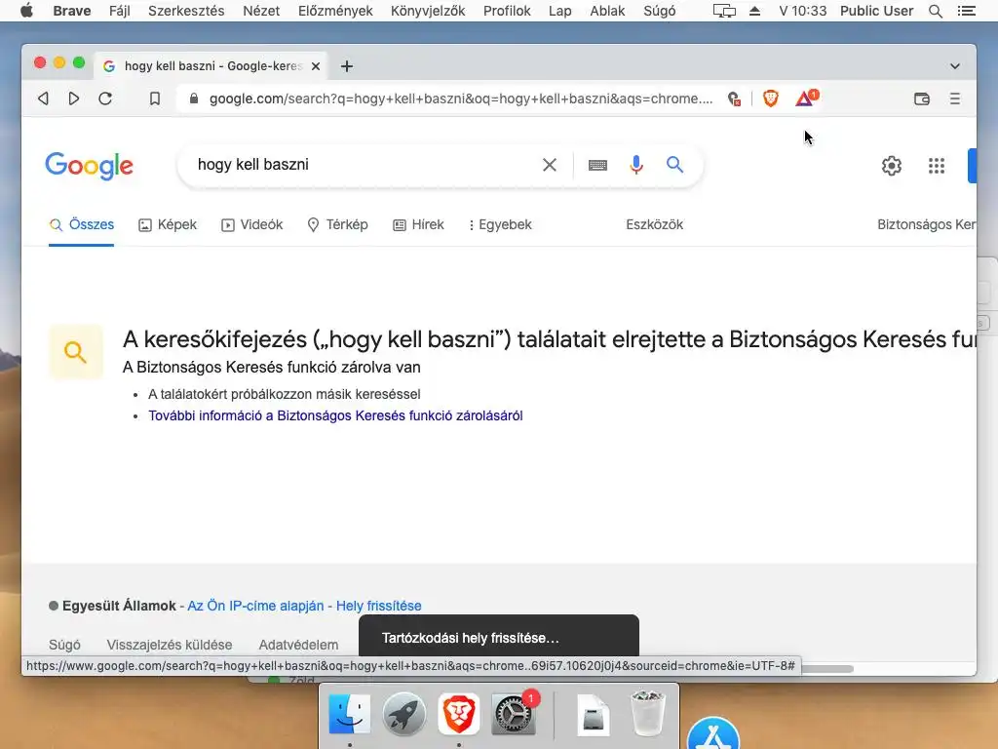Reload the current page
The height and width of the screenshot is (749, 998).
(x=105, y=99)
